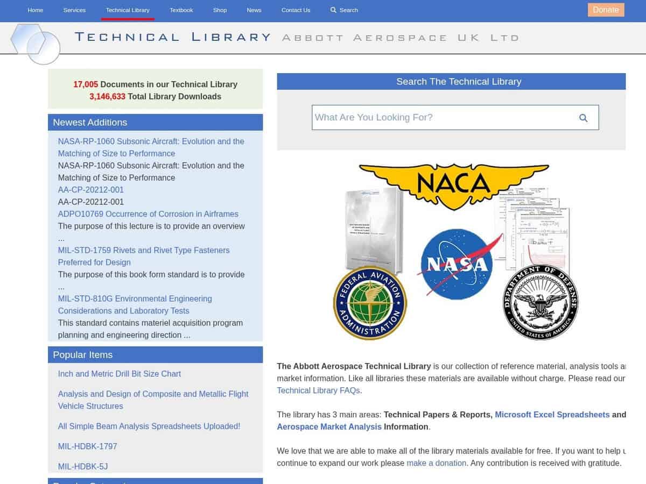Open NASA-RP-1060 Subsonic Aircraft link

coord(151,147)
